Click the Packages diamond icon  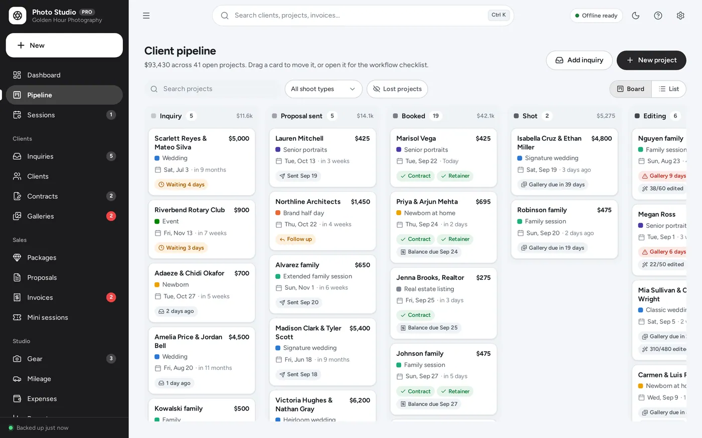pyautogui.click(x=17, y=258)
